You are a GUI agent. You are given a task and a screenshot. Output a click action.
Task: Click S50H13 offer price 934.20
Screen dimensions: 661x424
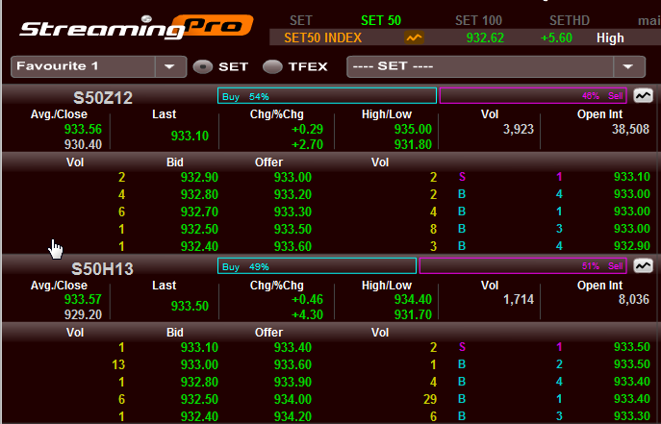[292, 416]
